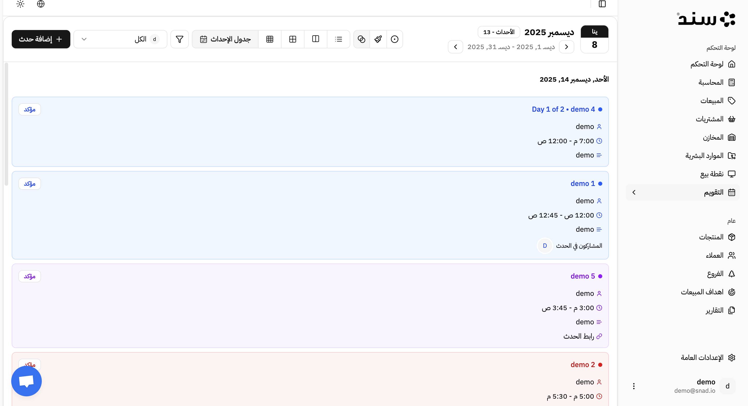Open the الكل user filter dropdown
This screenshot has width=748, height=406.
coord(120,39)
